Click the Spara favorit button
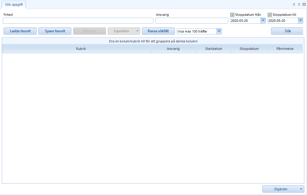Screen dimensions: 307x195 coord(55,31)
